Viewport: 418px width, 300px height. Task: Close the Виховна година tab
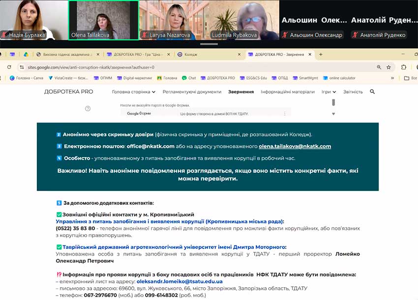98,55
